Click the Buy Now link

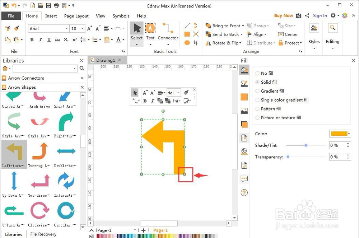pos(284,15)
